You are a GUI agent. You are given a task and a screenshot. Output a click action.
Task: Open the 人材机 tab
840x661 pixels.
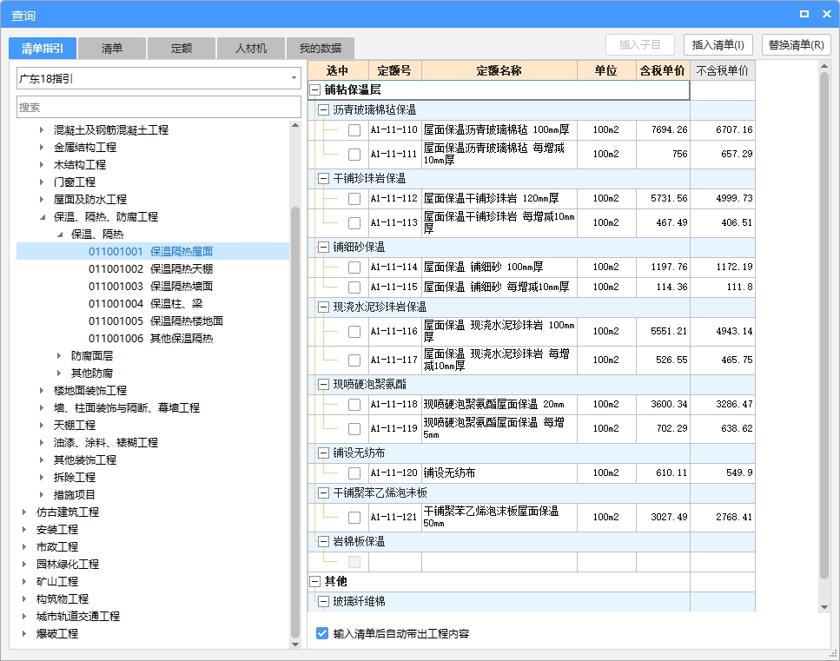tap(251, 49)
